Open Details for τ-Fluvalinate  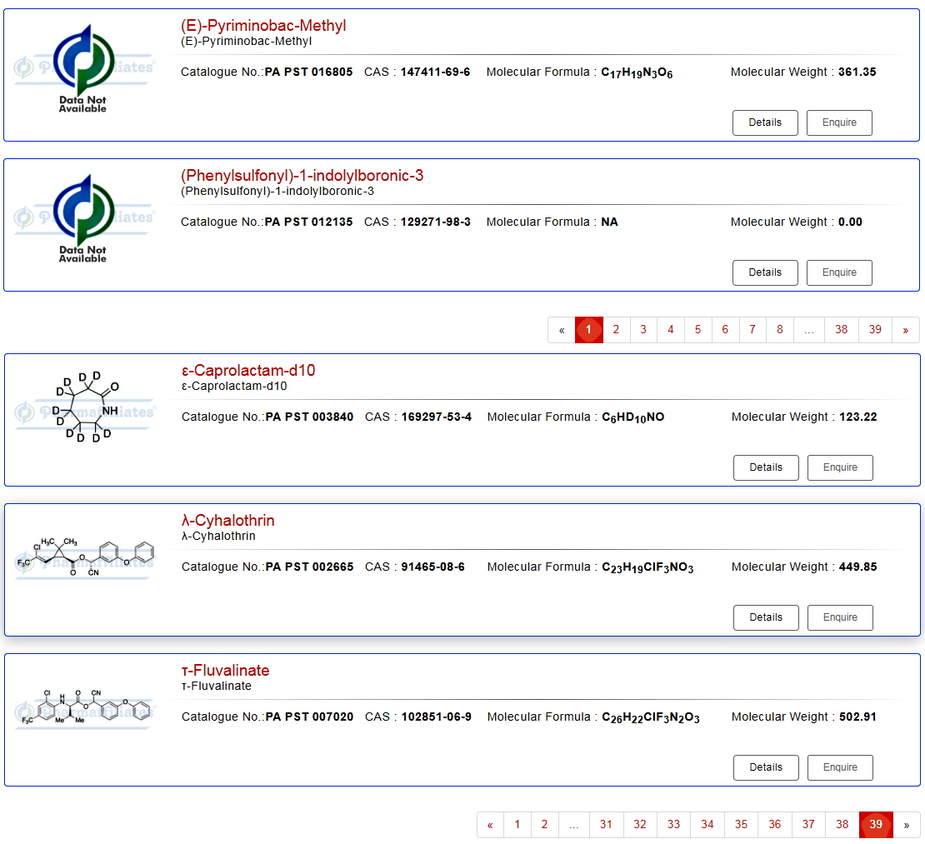click(x=767, y=767)
